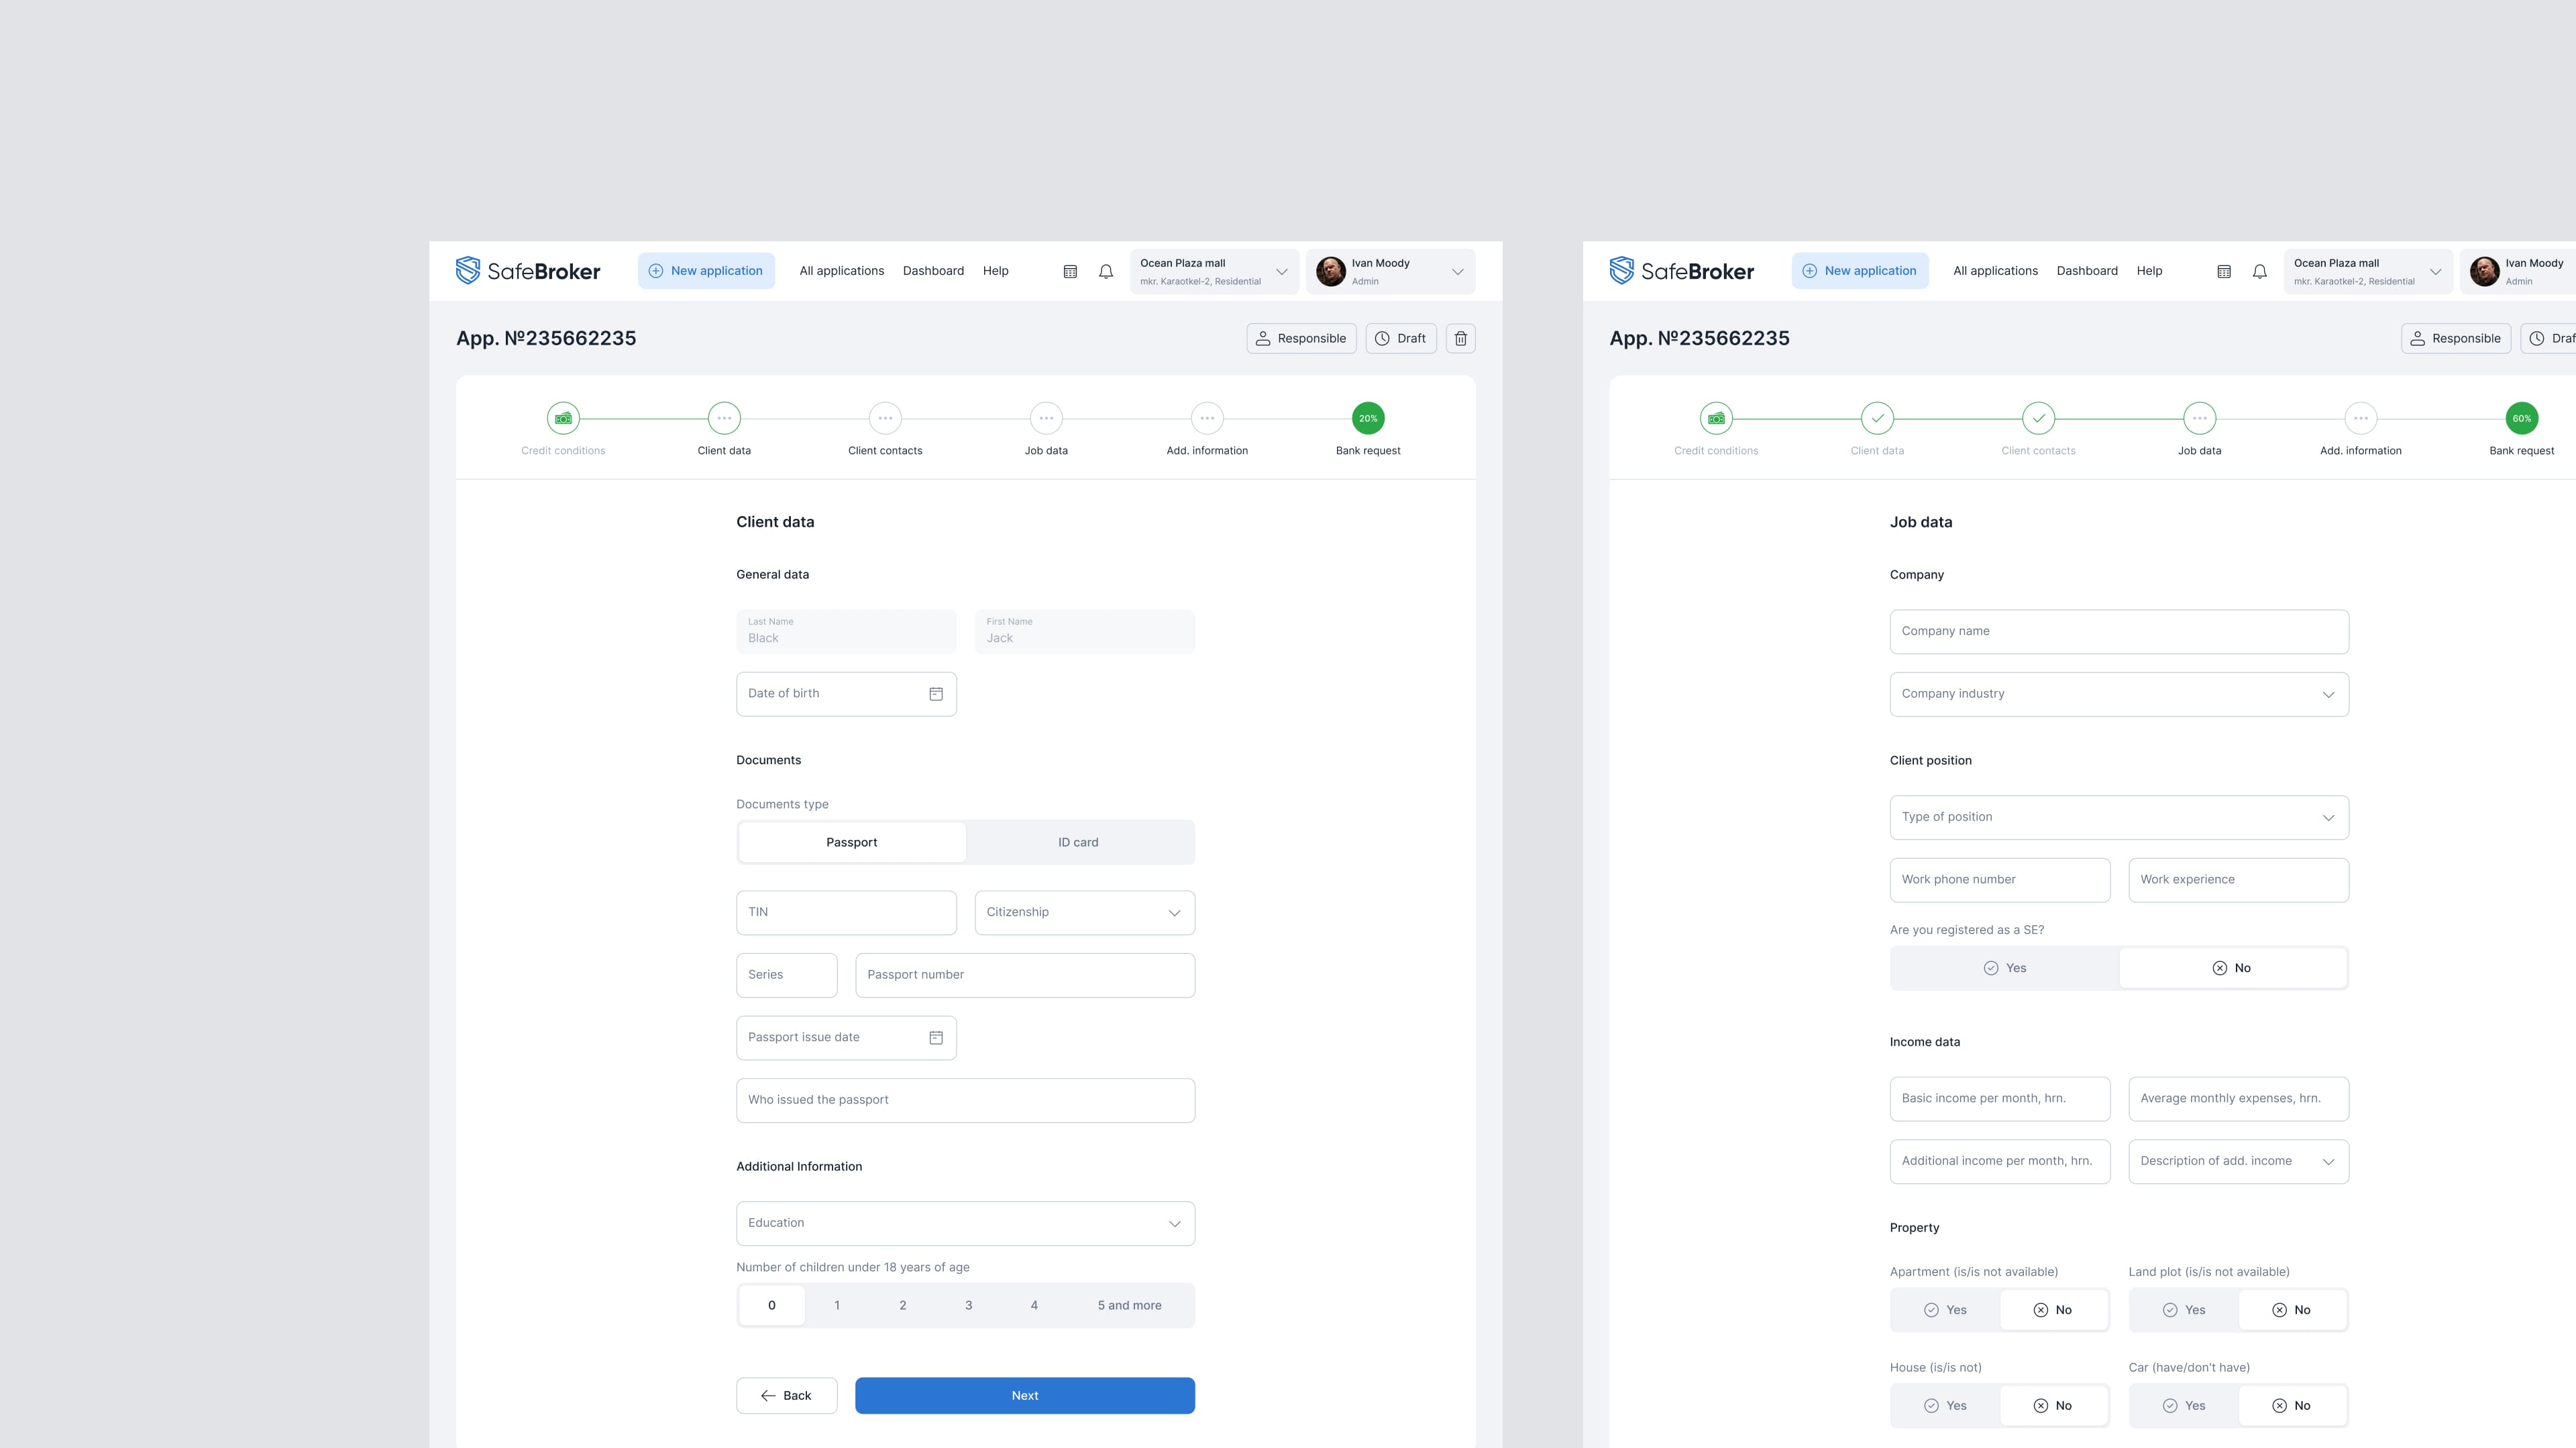Screen dimensions: 2576x1448
Task: Click calendar grid icon in left window header
Action: click(1070, 271)
